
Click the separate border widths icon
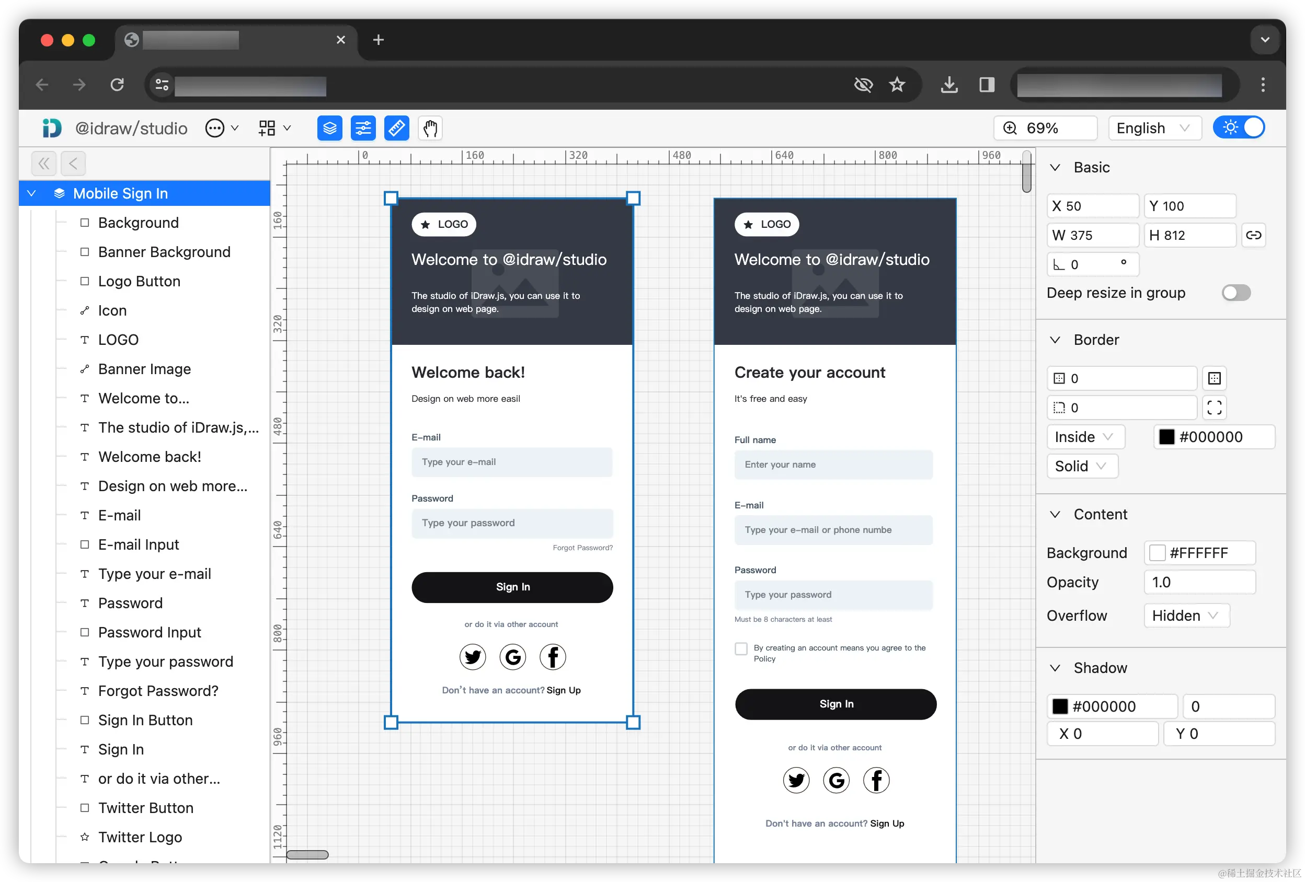coord(1214,378)
